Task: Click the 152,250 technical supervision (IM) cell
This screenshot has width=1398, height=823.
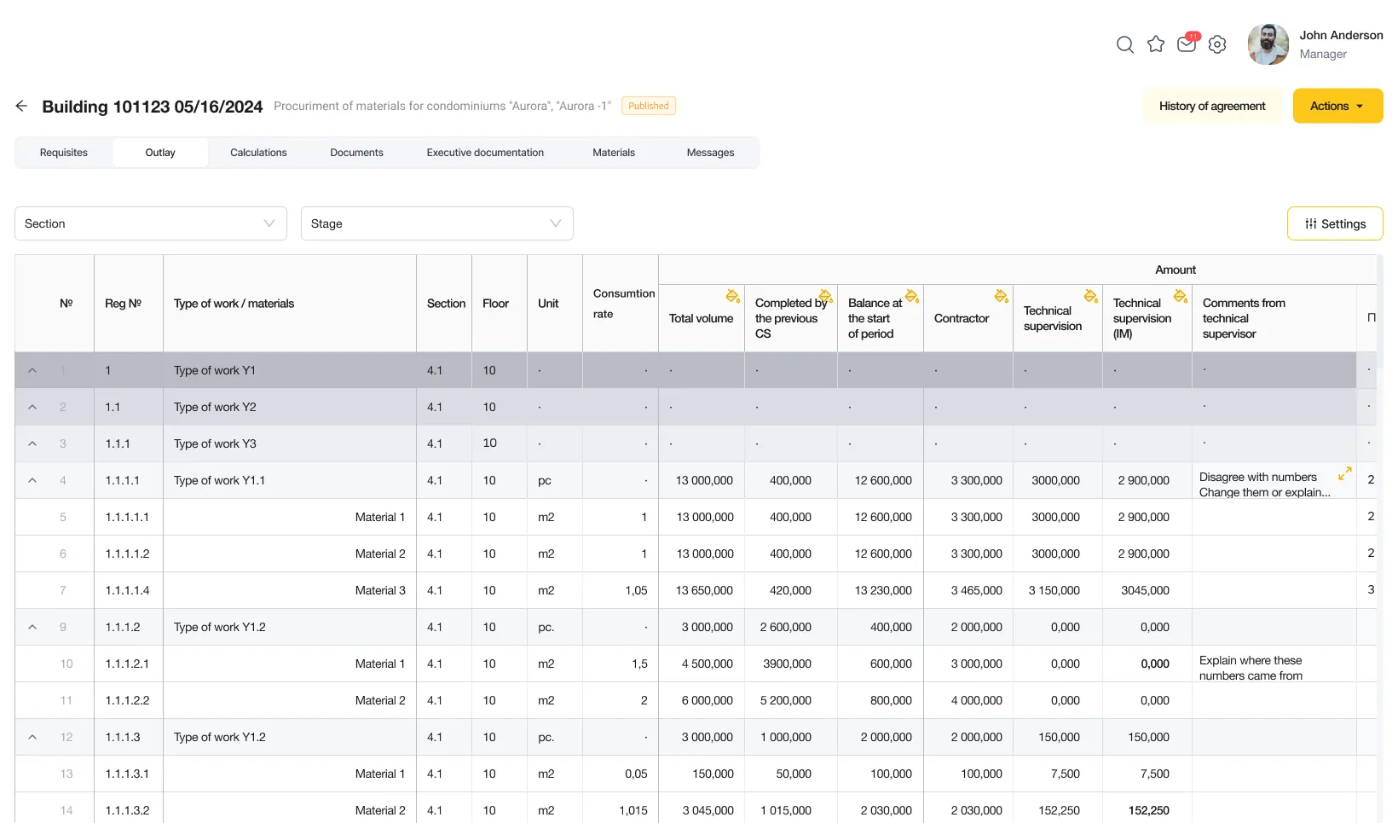Action: click(x=1148, y=810)
